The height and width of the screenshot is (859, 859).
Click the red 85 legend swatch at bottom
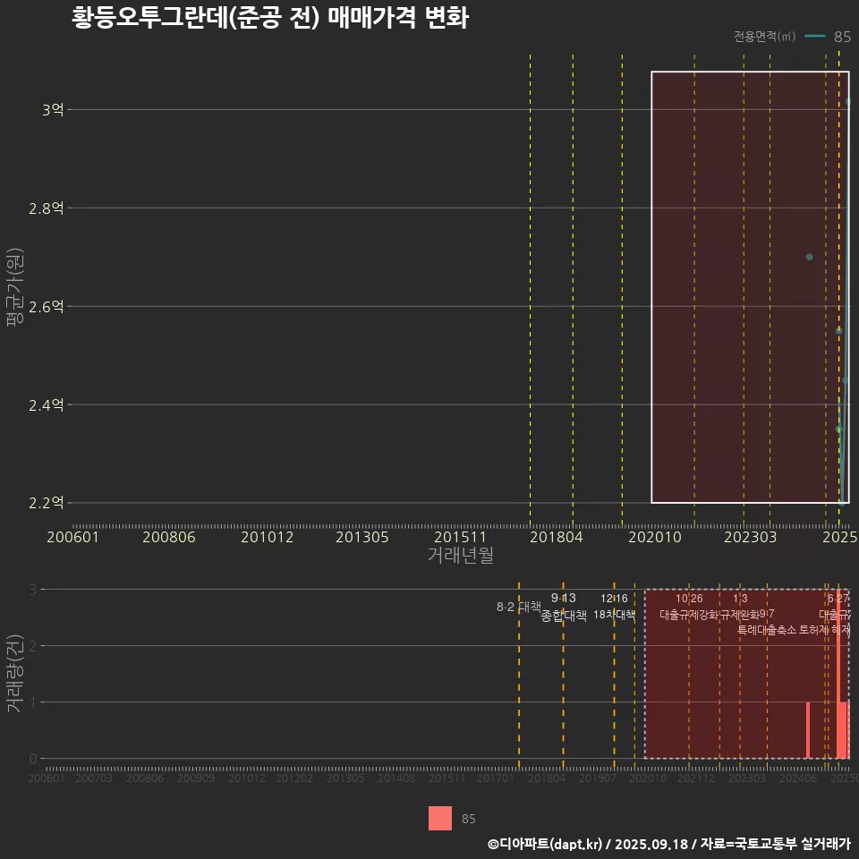point(439,818)
